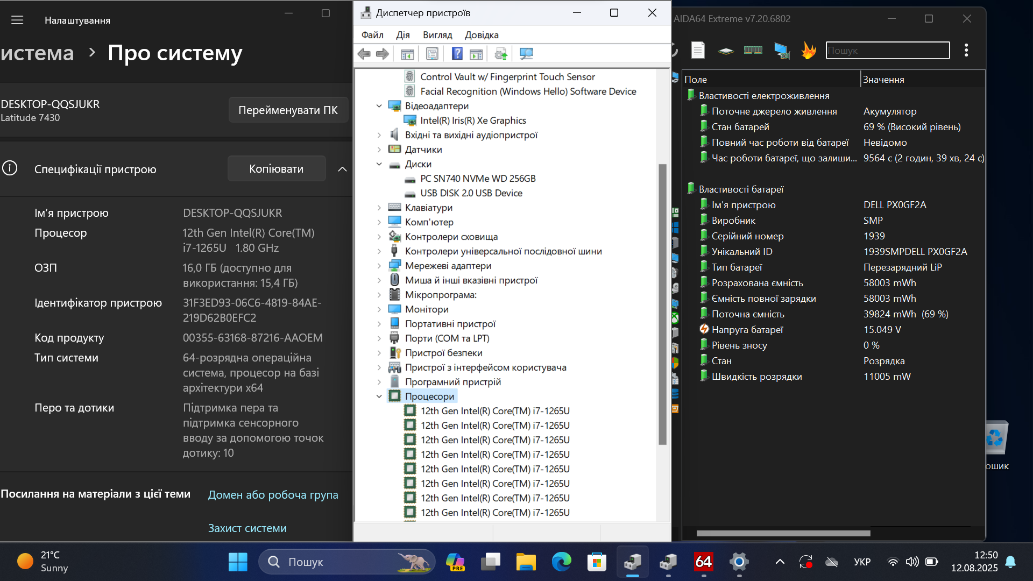Open Copilot PRE icon on the taskbar

[455, 562]
